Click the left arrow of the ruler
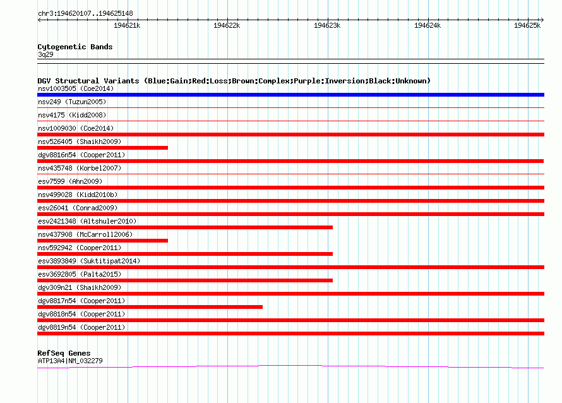 [39, 20]
